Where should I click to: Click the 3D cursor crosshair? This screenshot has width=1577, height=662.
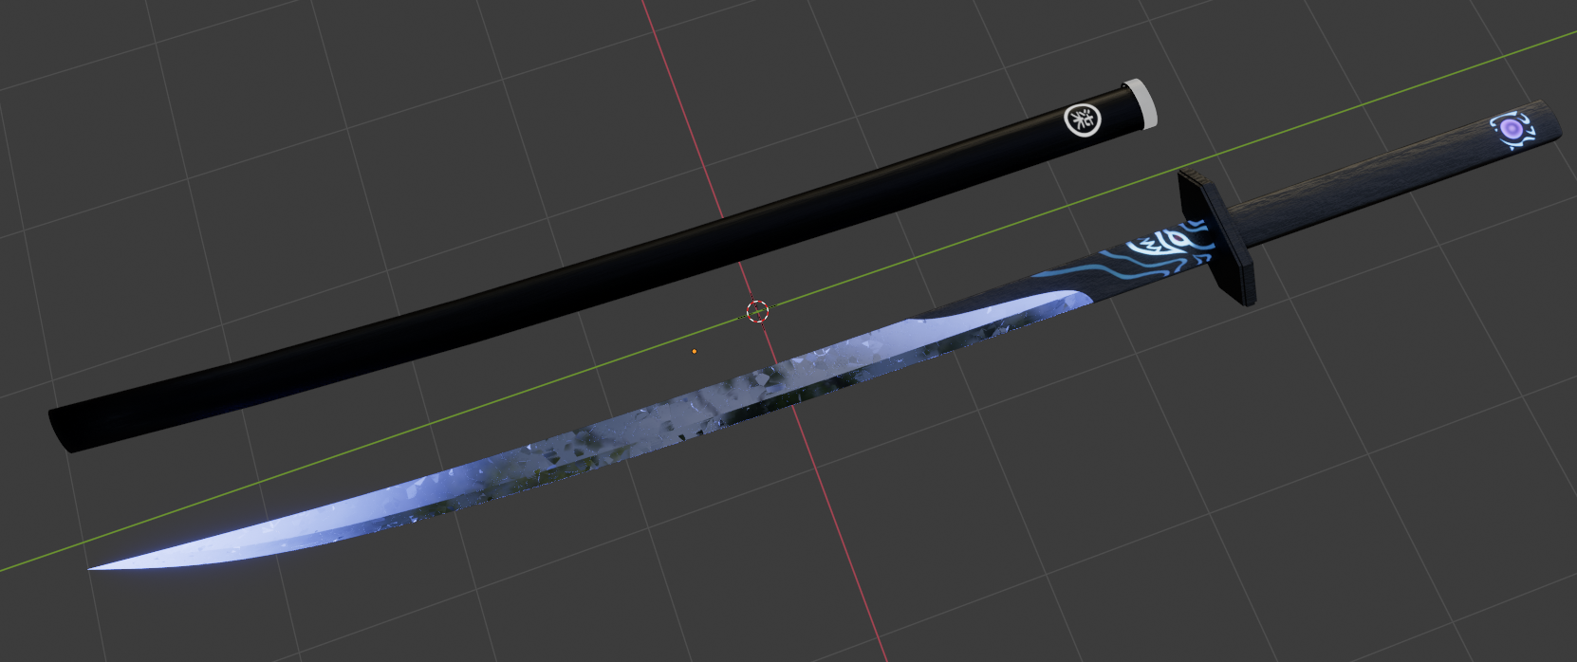(757, 311)
